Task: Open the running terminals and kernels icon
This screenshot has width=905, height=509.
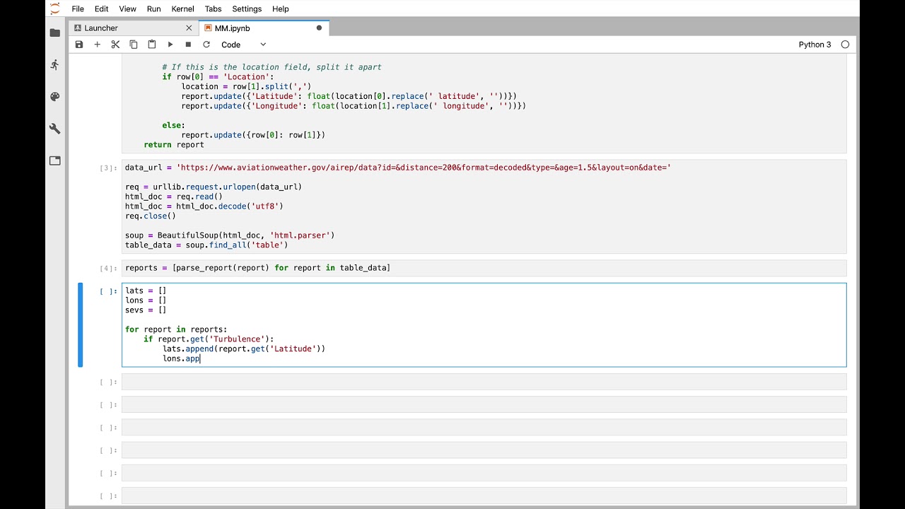Action: (55, 64)
